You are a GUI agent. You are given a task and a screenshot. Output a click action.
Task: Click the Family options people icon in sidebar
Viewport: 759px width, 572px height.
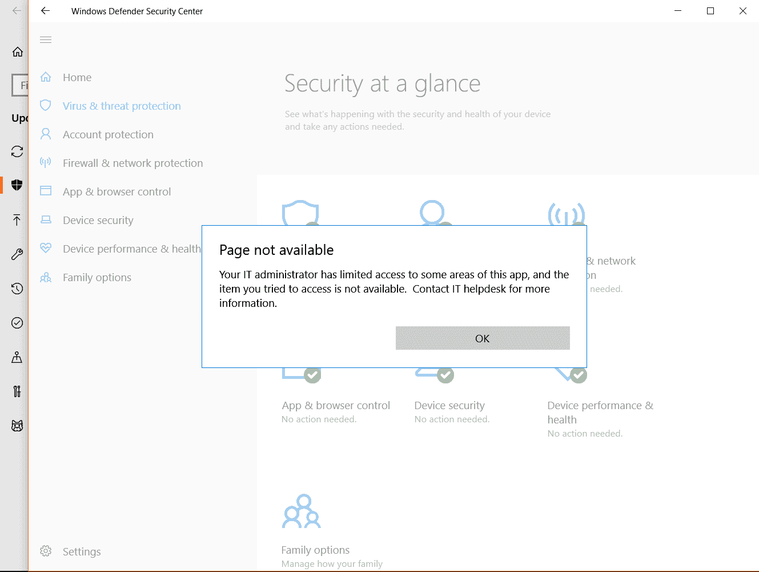46,277
